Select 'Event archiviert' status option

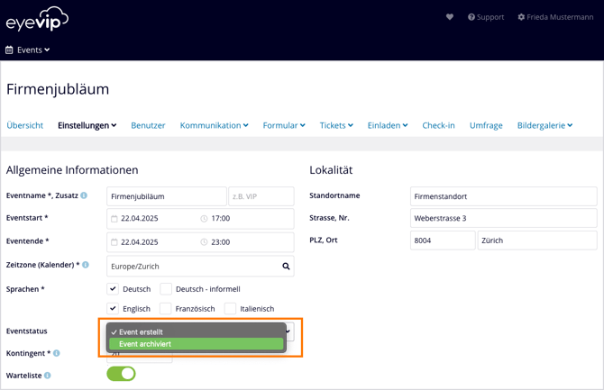coord(196,344)
